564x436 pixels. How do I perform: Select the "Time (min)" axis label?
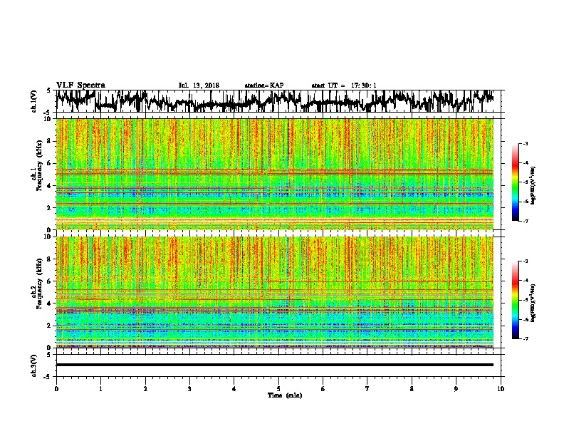coord(285,395)
